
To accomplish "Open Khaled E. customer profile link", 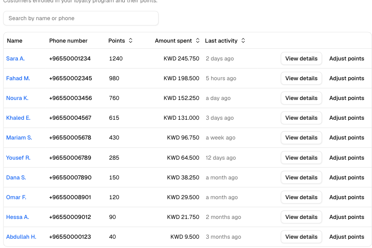I will (x=18, y=118).
